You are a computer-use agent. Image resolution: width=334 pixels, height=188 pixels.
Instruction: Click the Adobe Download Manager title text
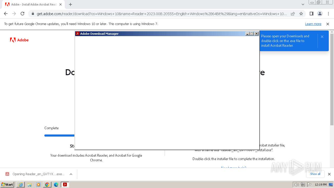[99, 34]
